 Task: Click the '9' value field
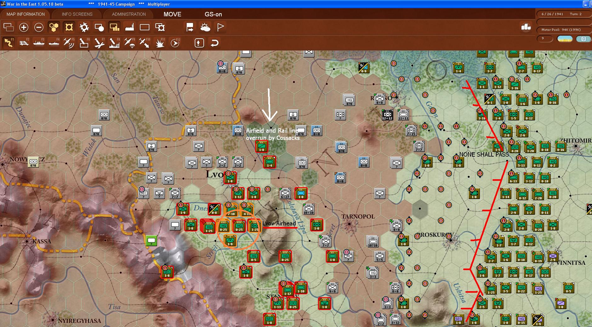tap(545, 39)
